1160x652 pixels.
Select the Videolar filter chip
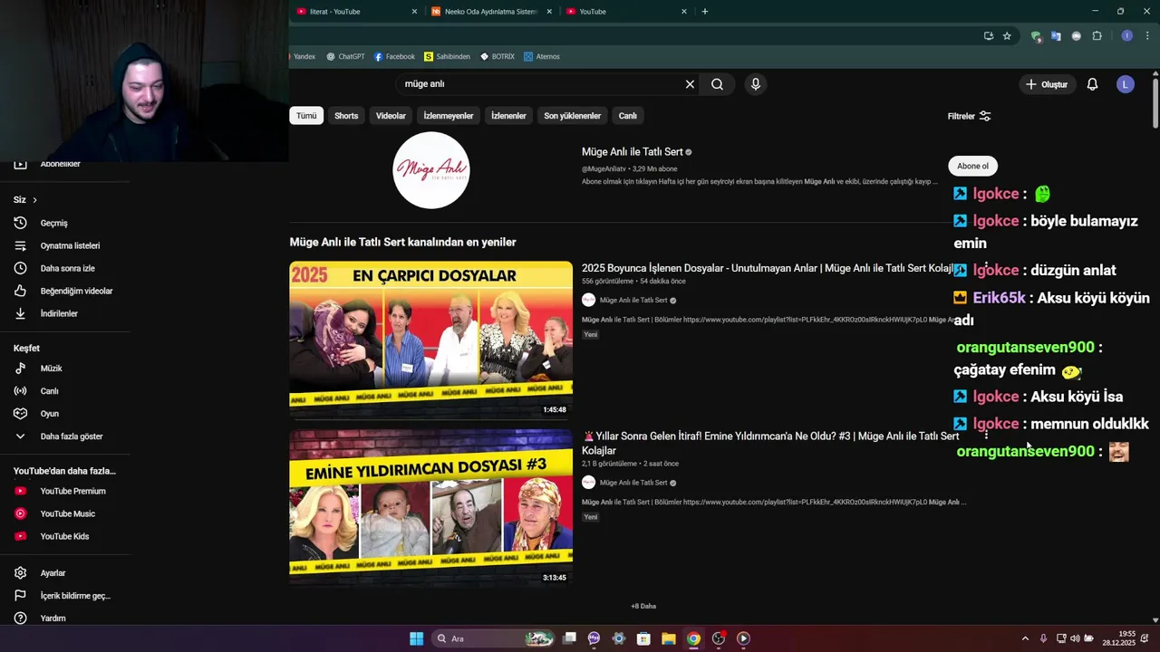pos(391,116)
